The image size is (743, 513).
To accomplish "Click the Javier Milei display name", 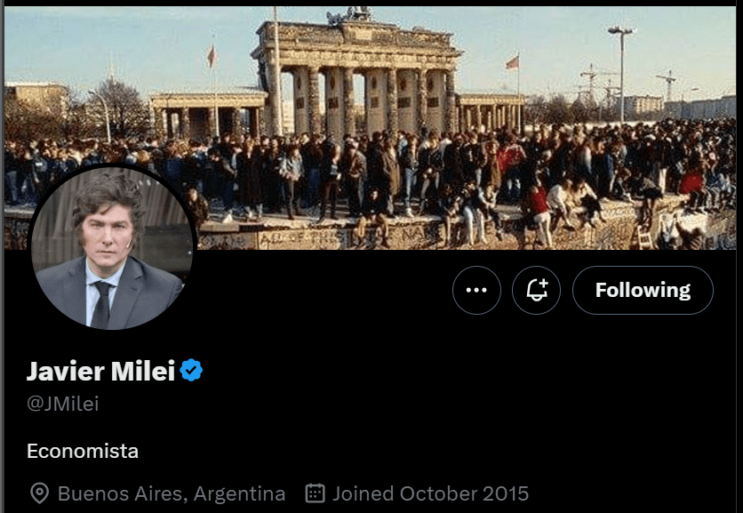I will (100, 371).
